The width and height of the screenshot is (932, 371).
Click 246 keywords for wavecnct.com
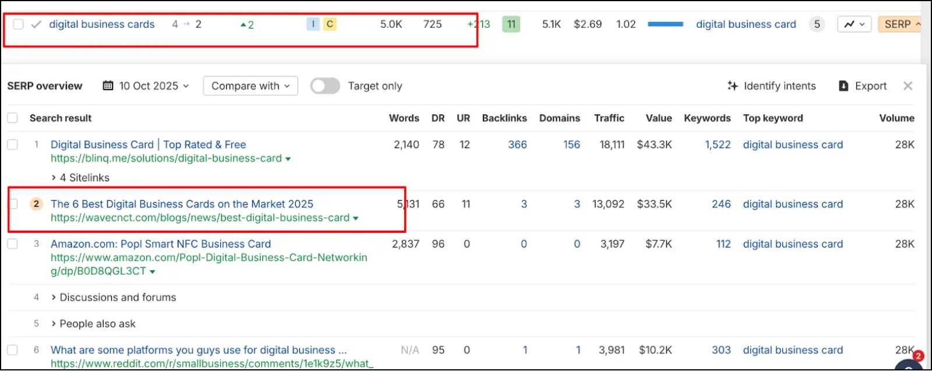721,204
